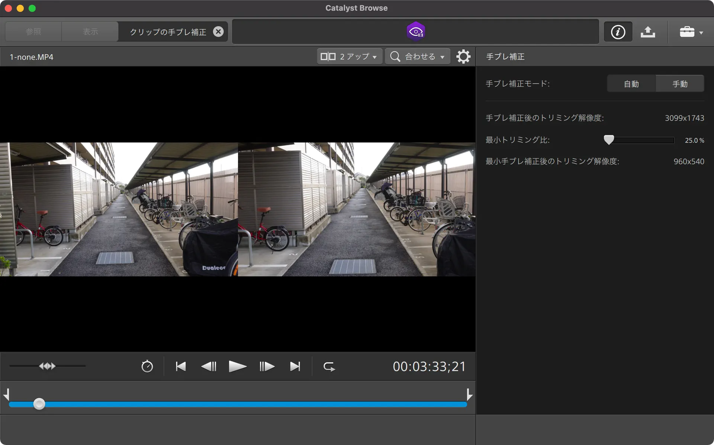Select the 参照 tab
Image resolution: width=714 pixels, height=445 pixels.
click(33, 31)
